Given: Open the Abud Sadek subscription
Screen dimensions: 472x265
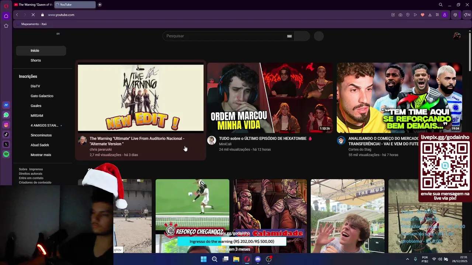Looking at the screenshot, I should tap(40, 145).
